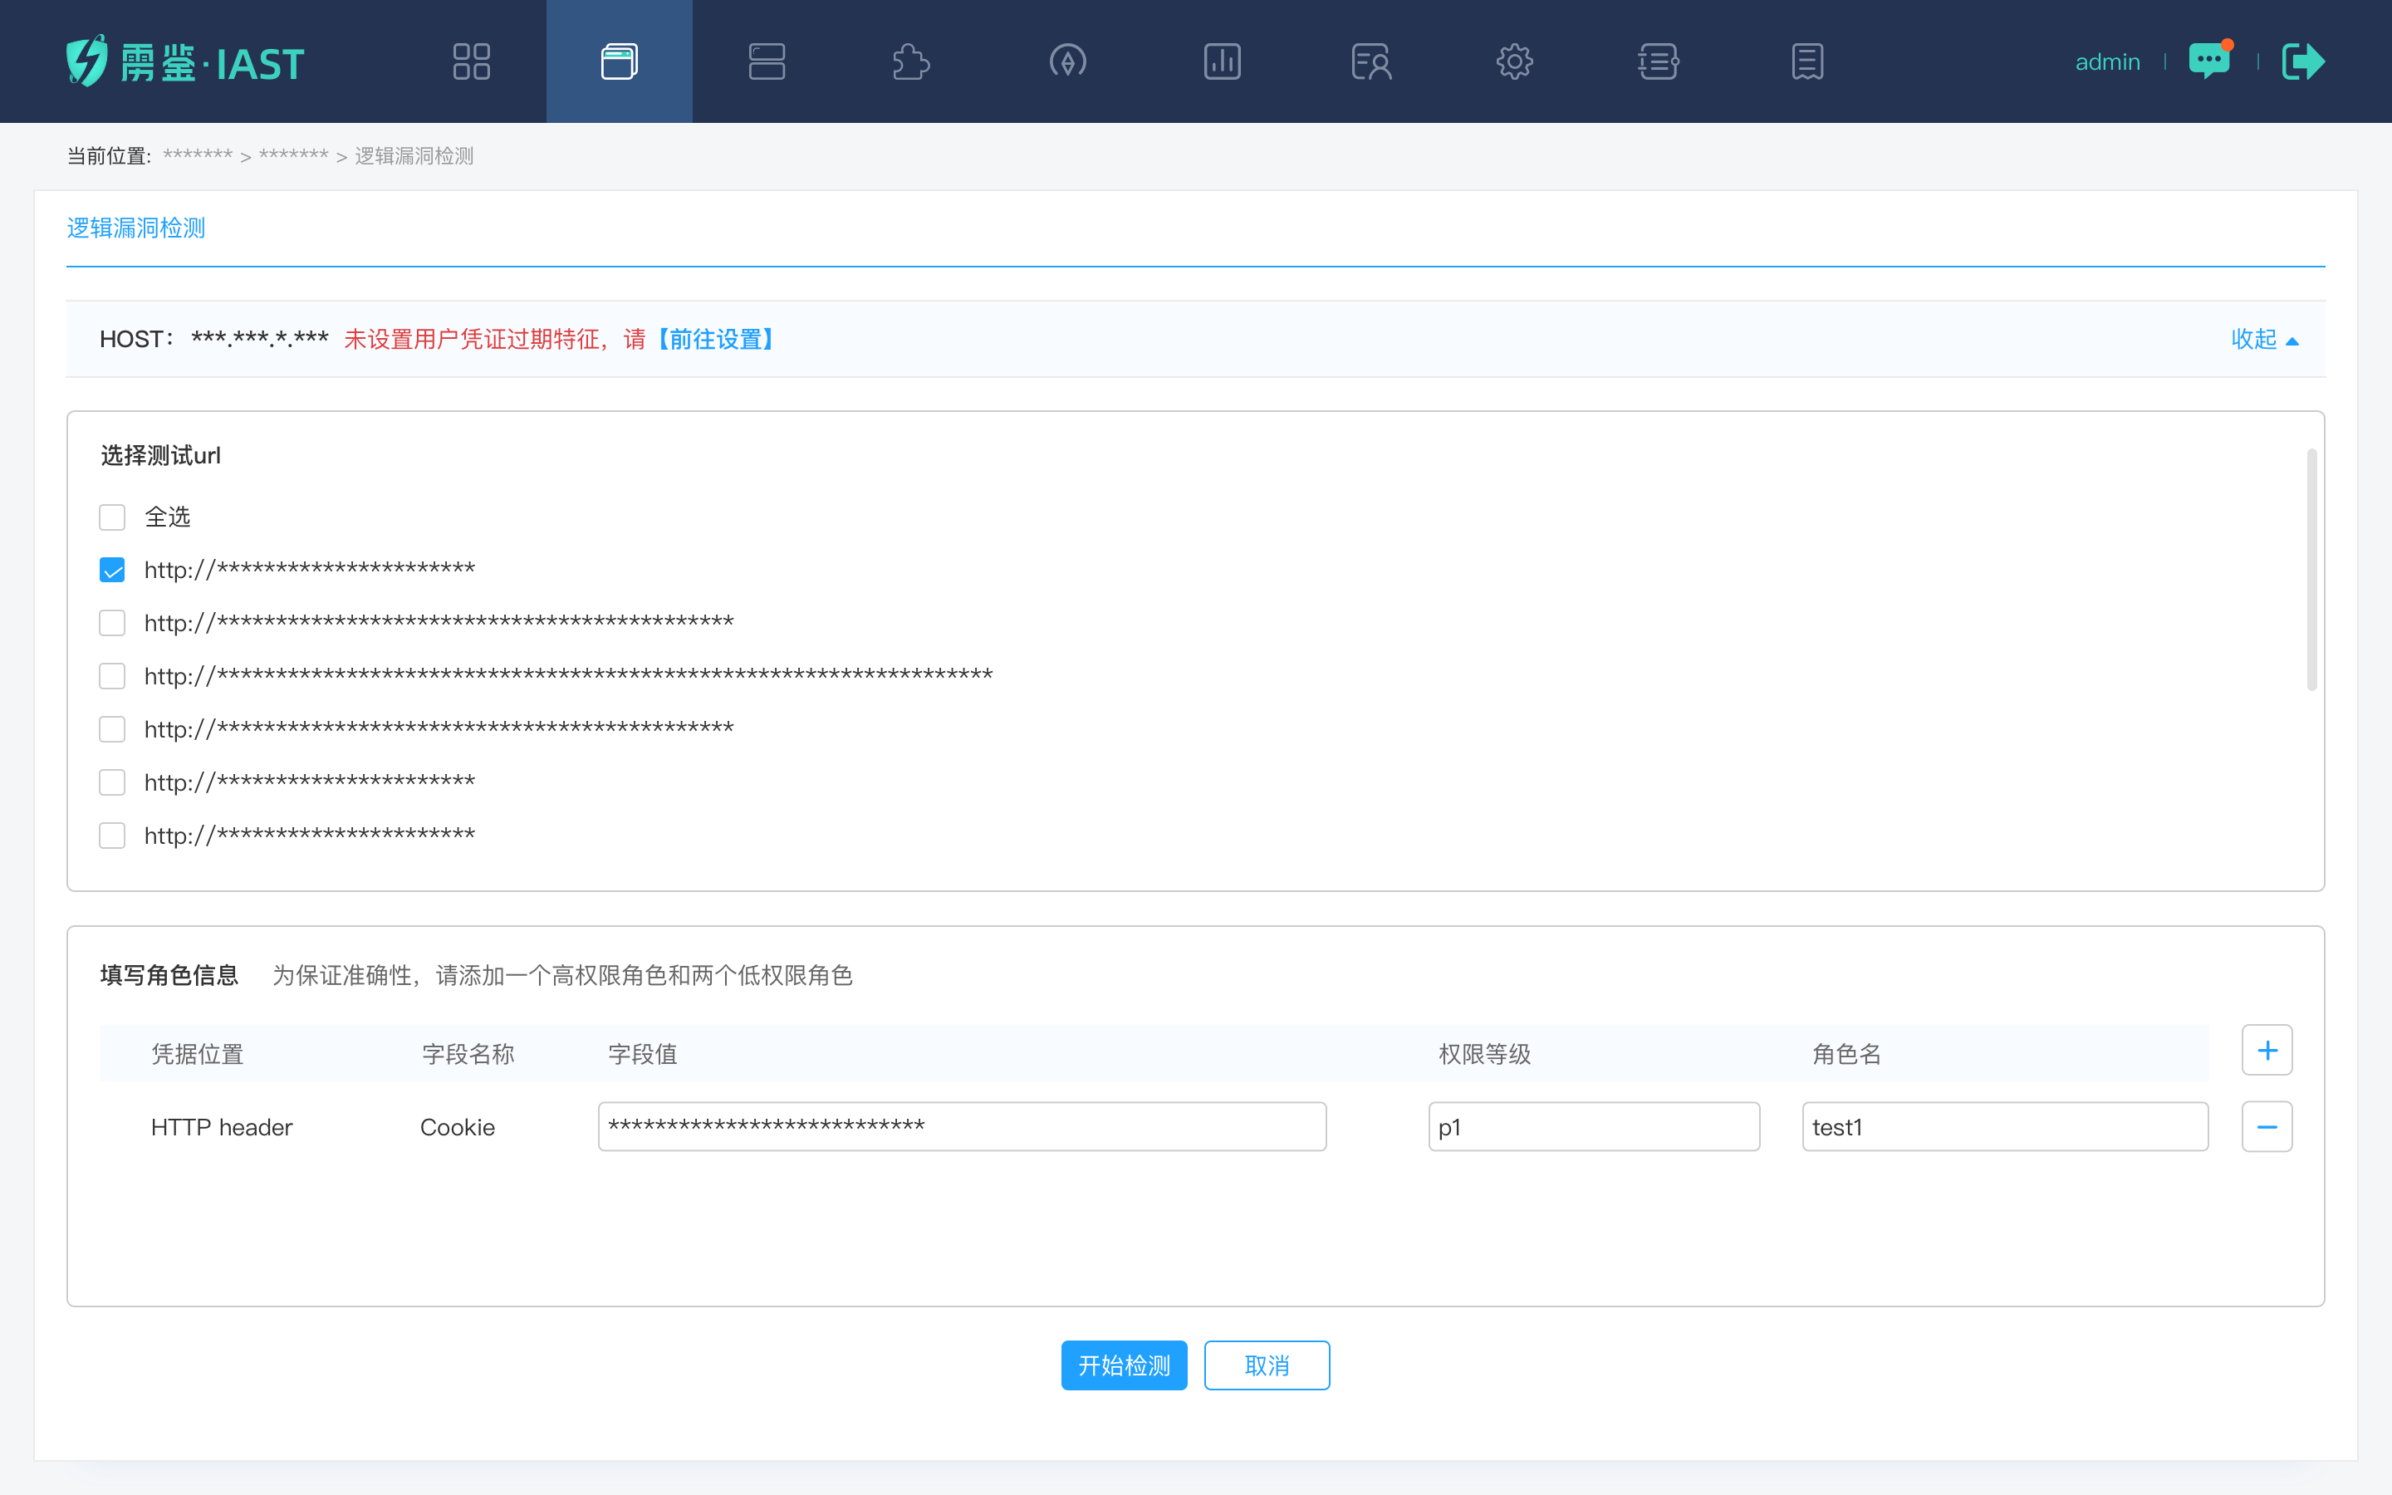This screenshot has height=1495, width=2392.
Task: Click the 开始检测 button
Action: (1124, 1365)
